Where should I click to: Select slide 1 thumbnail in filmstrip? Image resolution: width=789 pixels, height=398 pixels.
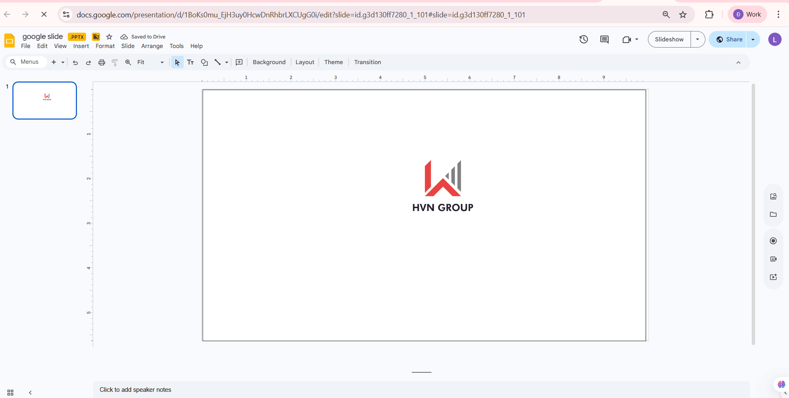click(45, 101)
